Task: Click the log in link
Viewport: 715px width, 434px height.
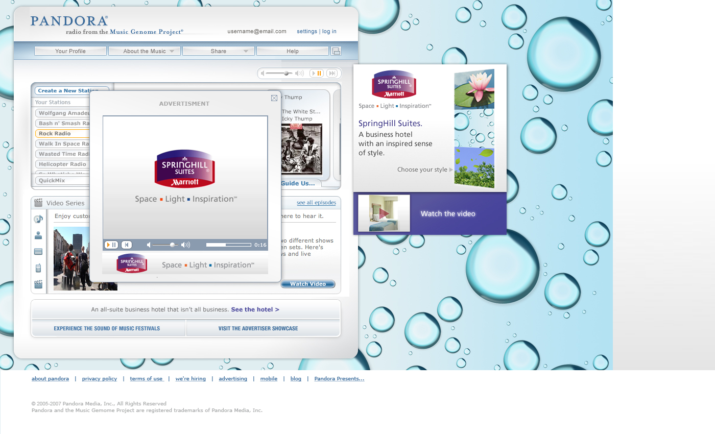Action: (x=329, y=31)
